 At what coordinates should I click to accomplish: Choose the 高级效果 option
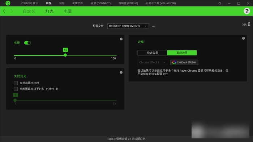[182, 53]
